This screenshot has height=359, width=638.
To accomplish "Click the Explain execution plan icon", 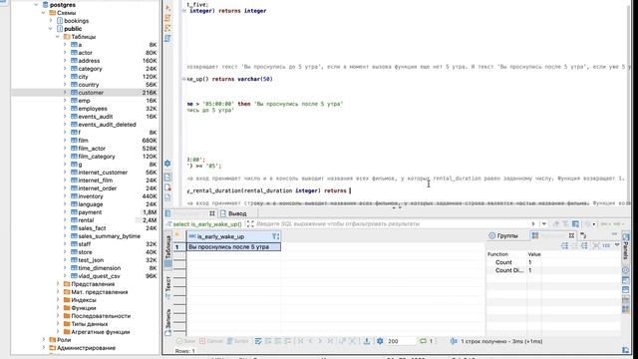I will [x=168, y=28].
